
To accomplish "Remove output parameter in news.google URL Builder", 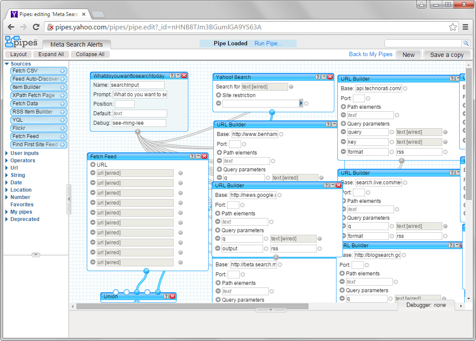I will 218,248.
